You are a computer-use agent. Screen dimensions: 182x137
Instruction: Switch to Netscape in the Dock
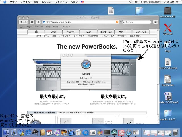pyautogui.click(x=114, y=132)
